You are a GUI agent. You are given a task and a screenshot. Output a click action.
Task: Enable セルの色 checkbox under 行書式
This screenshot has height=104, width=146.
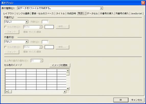[x=5, y=47]
